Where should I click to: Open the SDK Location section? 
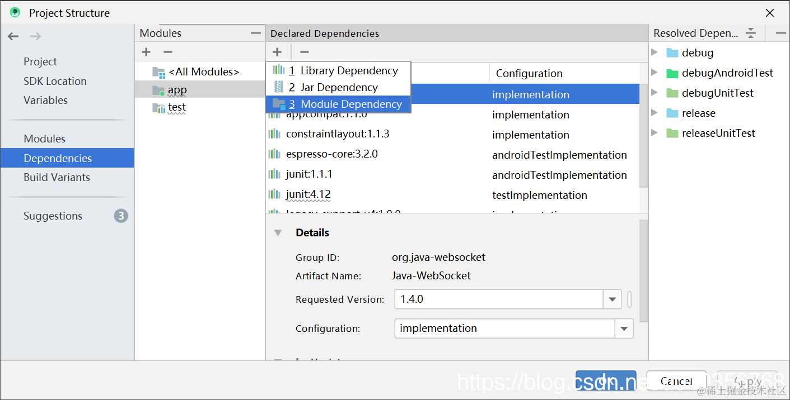click(55, 81)
